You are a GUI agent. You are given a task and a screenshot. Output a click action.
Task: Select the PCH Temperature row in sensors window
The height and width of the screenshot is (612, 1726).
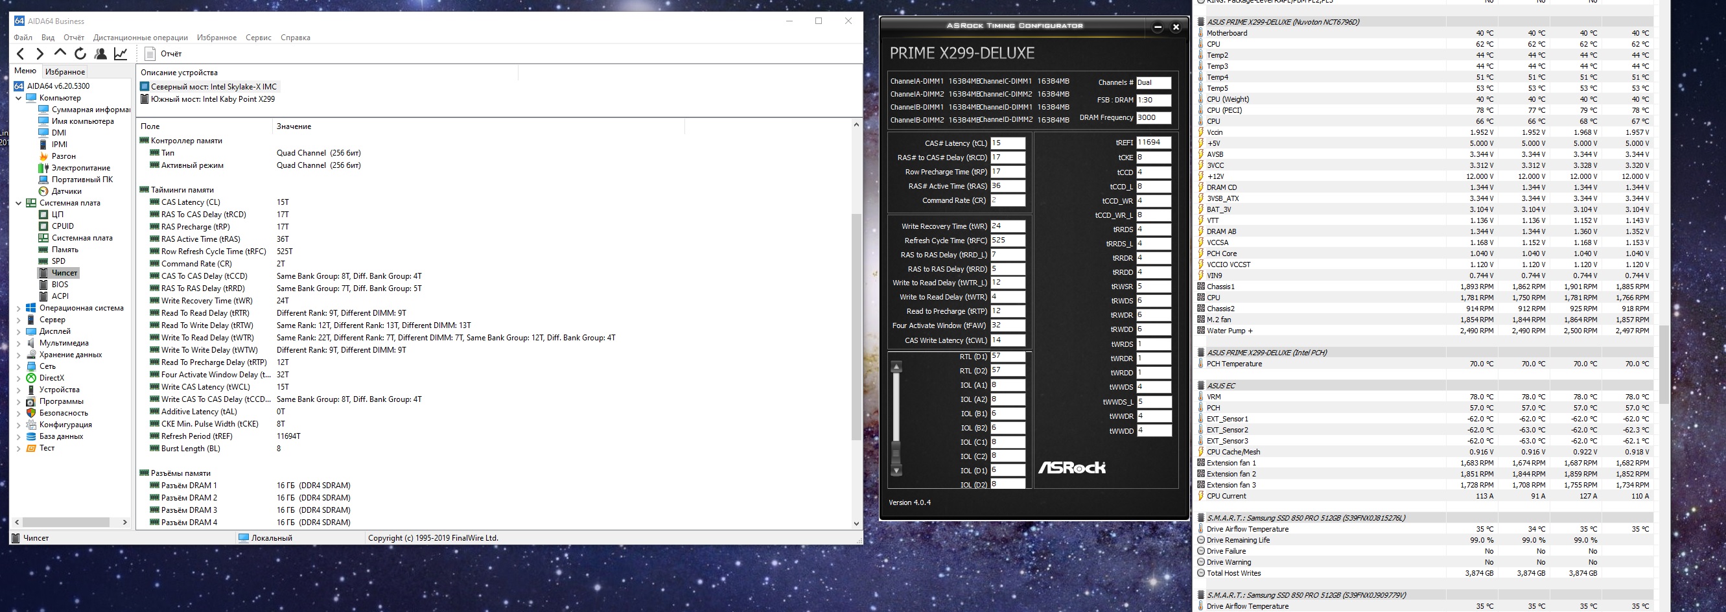[x=1424, y=364]
